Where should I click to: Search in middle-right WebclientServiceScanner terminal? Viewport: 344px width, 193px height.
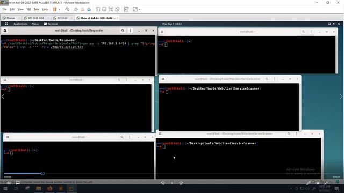click(267, 79)
